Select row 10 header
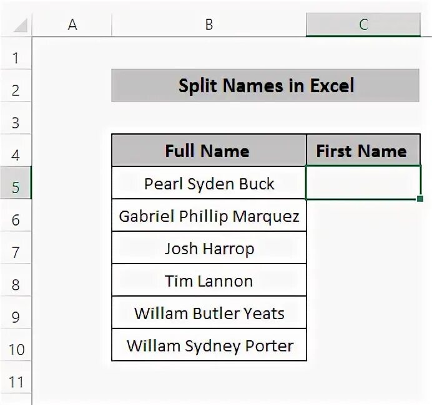432x405 pixels. tap(16, 345)
